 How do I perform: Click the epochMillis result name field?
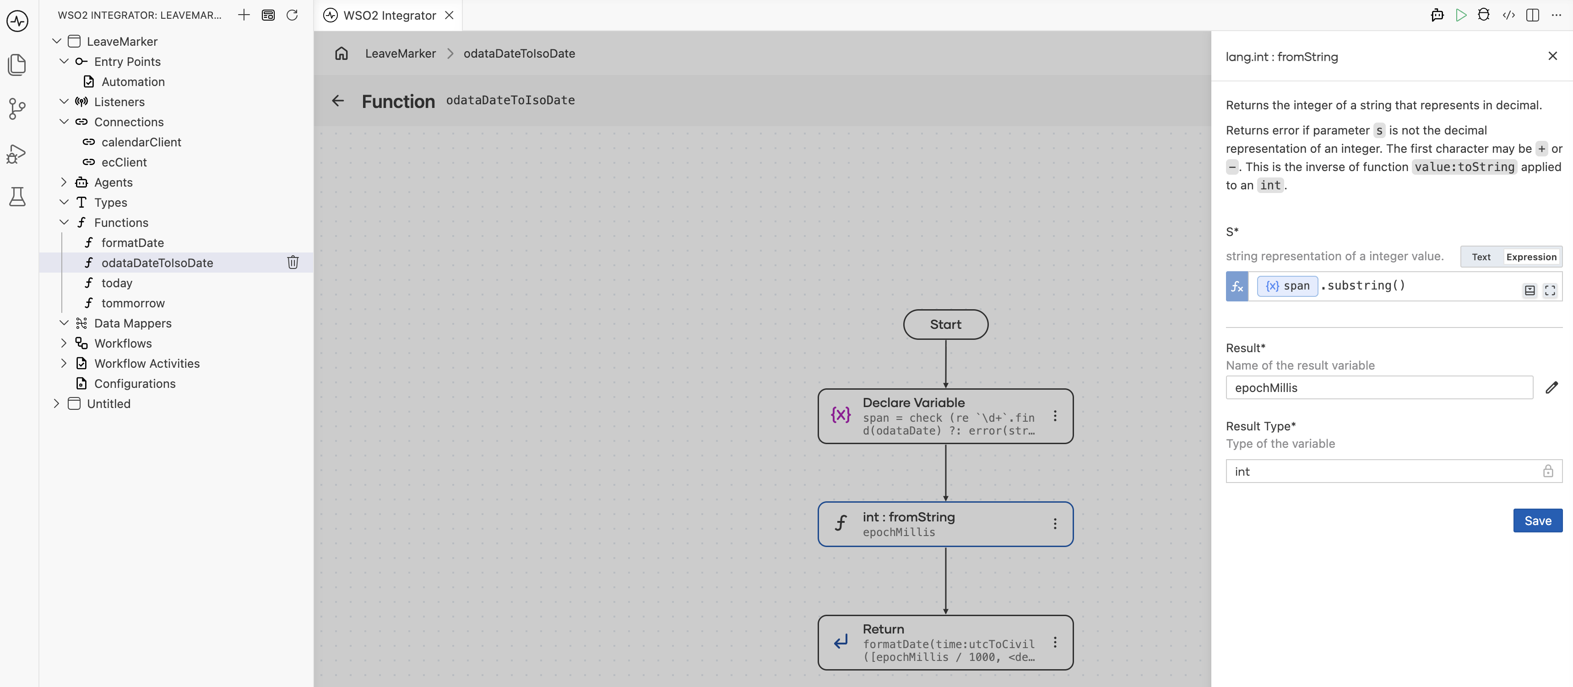click(1379, 387)
